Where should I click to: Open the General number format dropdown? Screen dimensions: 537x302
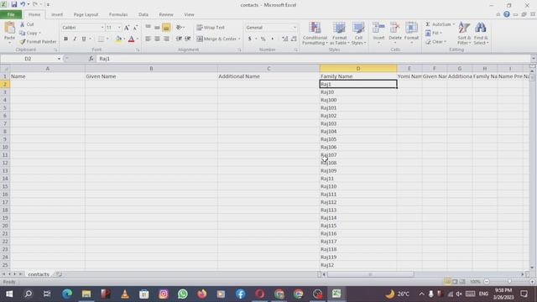(x=295, y=28)
